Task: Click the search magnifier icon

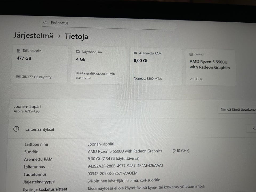Action: (x=45, y=22)
